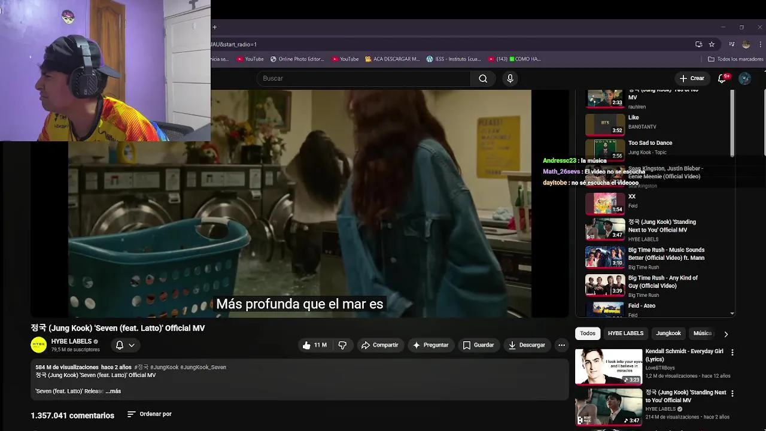This screenshot has width=766, height=431.
Task: Open a new browser tab with plus
Action: point(214,27)
